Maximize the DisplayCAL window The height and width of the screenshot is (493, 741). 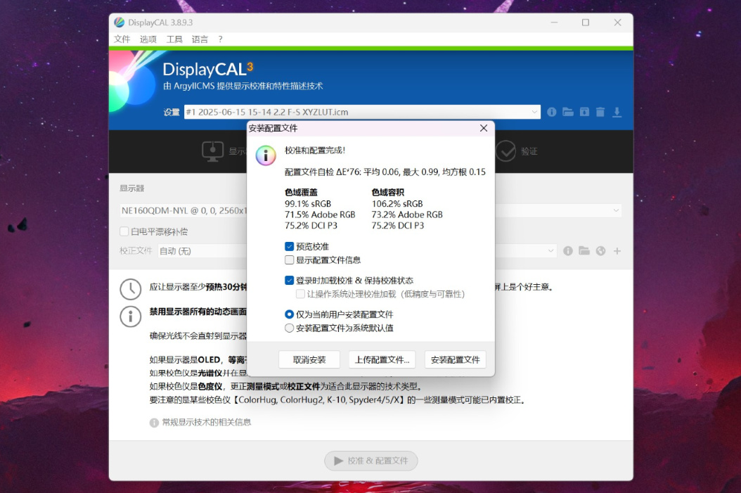click(x=586, y=23)
